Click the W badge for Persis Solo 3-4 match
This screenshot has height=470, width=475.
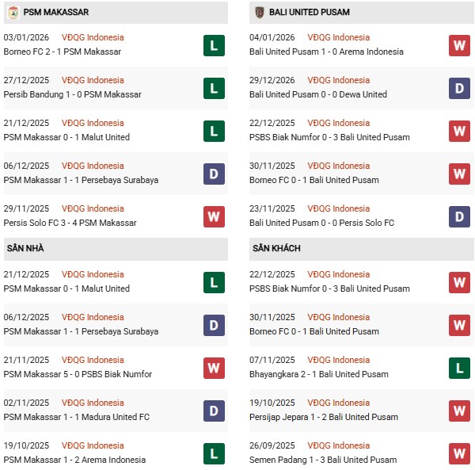click(x=214, y=216)
